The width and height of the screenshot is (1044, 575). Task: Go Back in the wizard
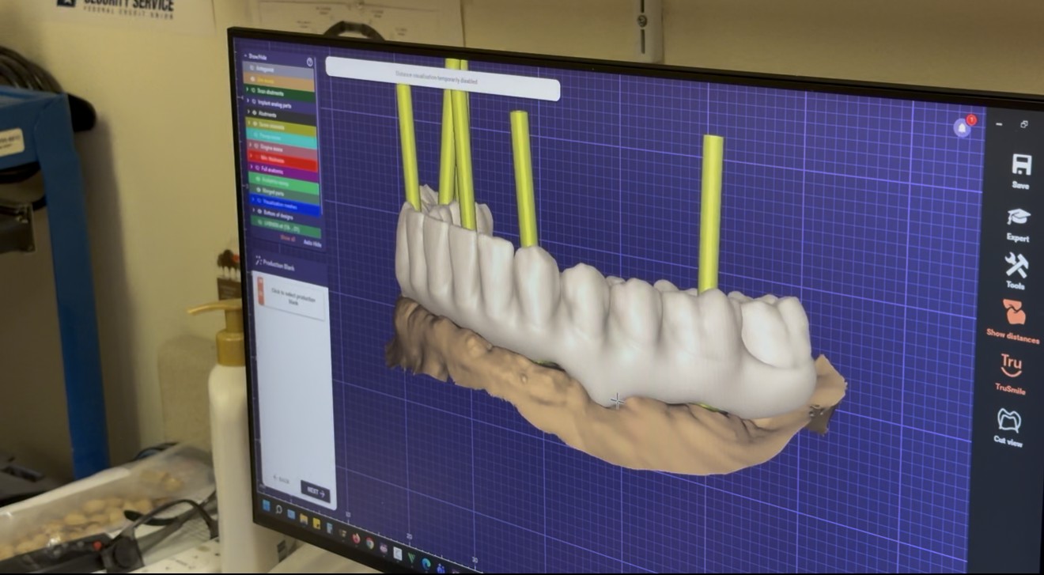281,481
